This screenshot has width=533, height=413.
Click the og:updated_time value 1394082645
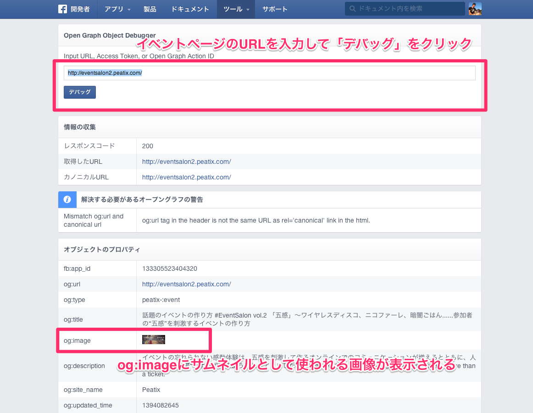pos(160,405)
